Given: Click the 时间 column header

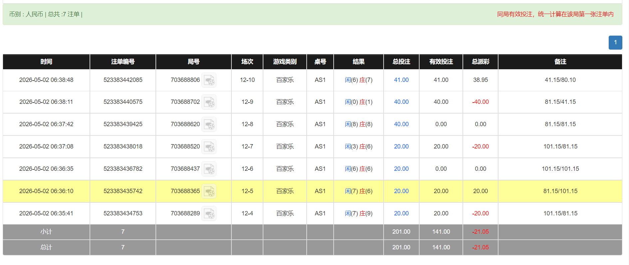Looking at the screenshot, I should 46,62.
